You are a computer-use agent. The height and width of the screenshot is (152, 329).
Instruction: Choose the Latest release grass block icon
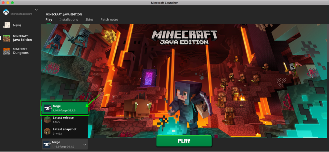click(x=47, y=120)
